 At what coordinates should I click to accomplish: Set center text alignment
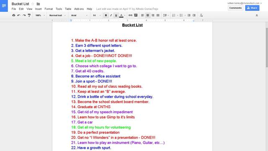(148, 16)
